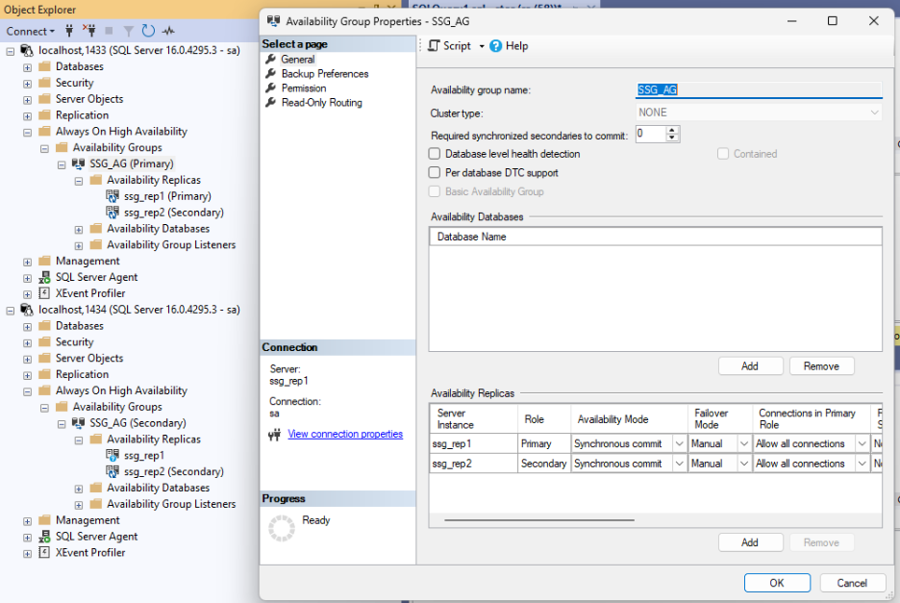Image resolution: width=900 pixels, height=603 pixels.
Task: Open Connections in Primary Role dropdown for ssg_rep2
Action: click(x=862, y=464)
